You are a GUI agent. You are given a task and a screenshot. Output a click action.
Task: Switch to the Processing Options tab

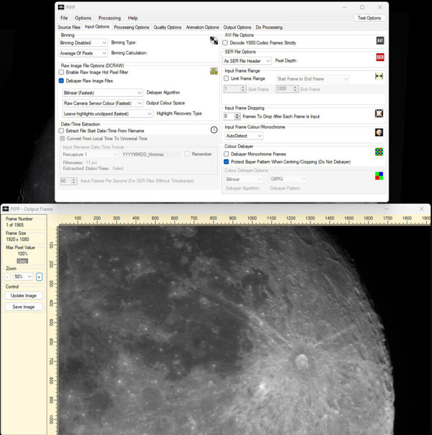pyautogui.click(x=131, y=27)
